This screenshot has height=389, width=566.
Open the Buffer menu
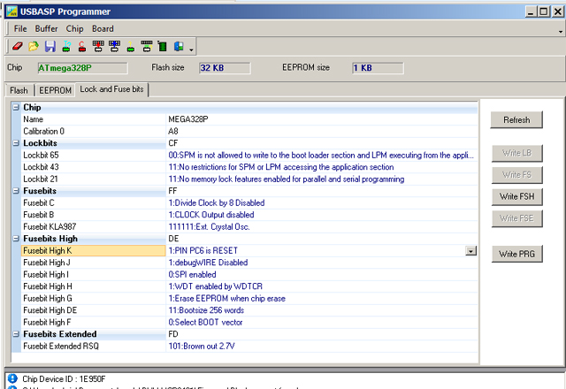click(x=46, y=29)
